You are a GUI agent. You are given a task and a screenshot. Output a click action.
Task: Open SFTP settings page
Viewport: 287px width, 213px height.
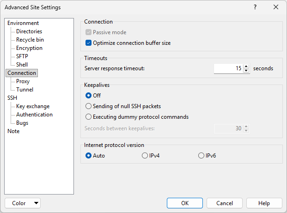point(22,56)
